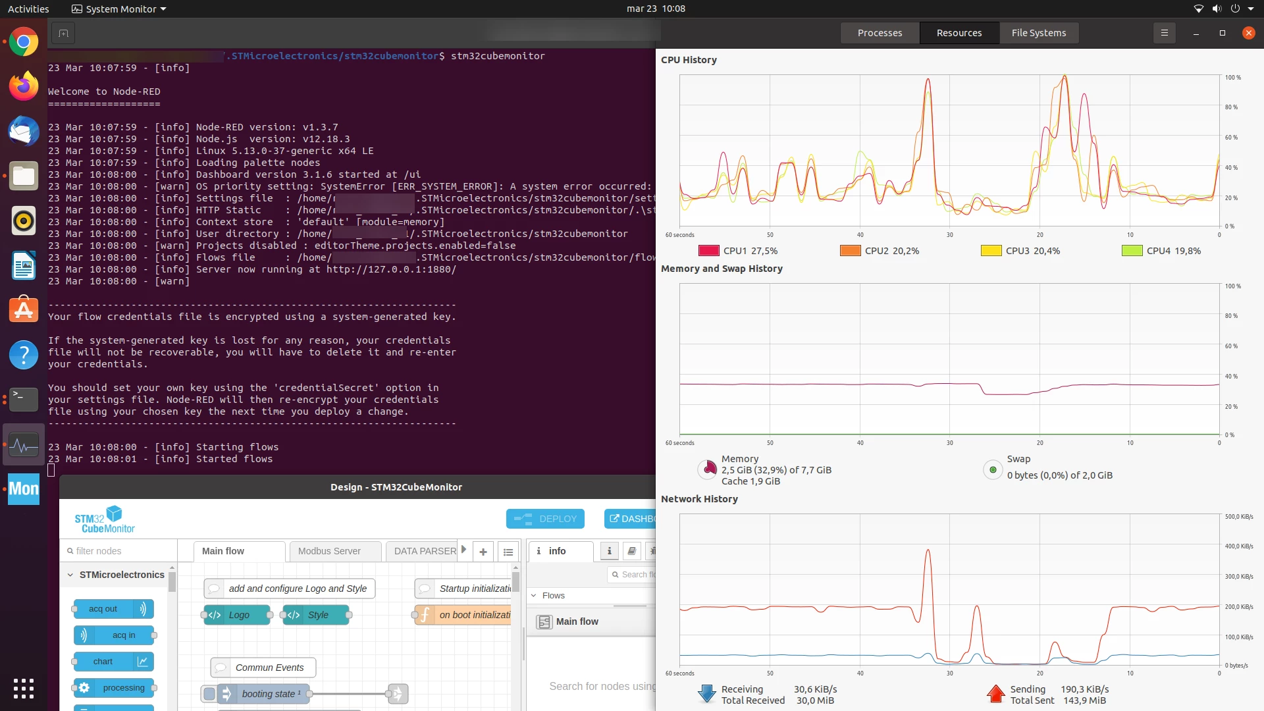
Task: Open the CPU4 green color swatch
Action: pyautogui.click(x=1132, y=251)
